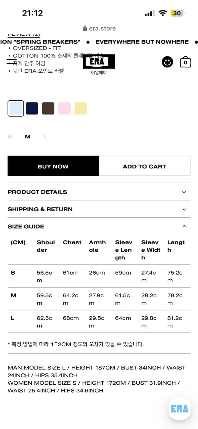Collapse the SIZE GUIDE section
The image size is (198, 429).
click(99, 227)
